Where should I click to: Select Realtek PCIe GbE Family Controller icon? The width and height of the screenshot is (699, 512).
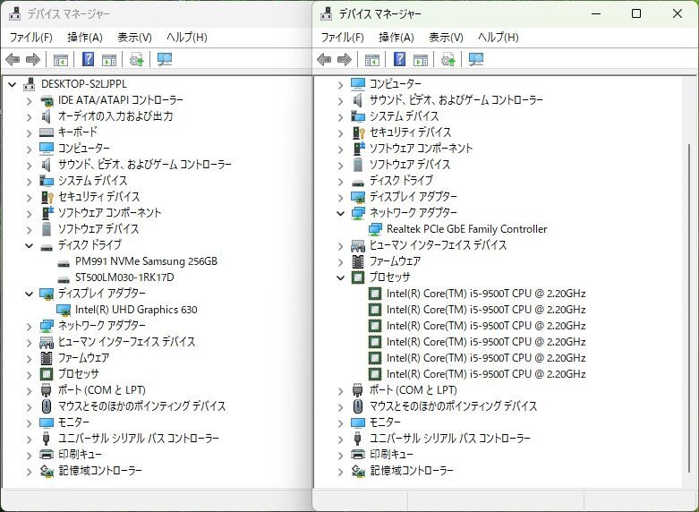(375, 229)
